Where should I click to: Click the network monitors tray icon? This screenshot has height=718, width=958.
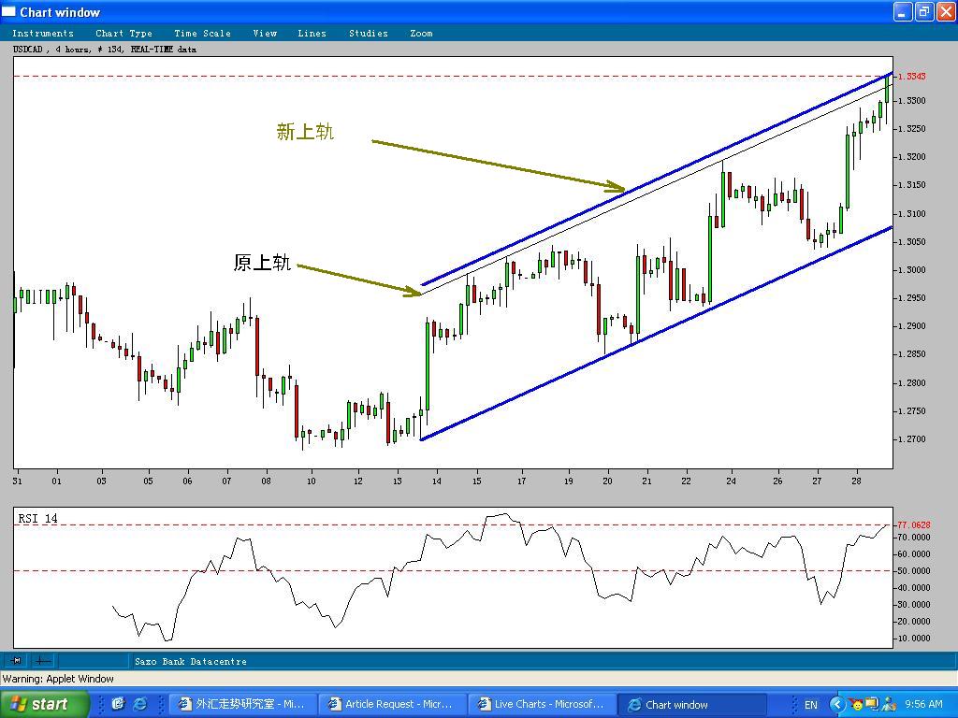coord(872,705)
